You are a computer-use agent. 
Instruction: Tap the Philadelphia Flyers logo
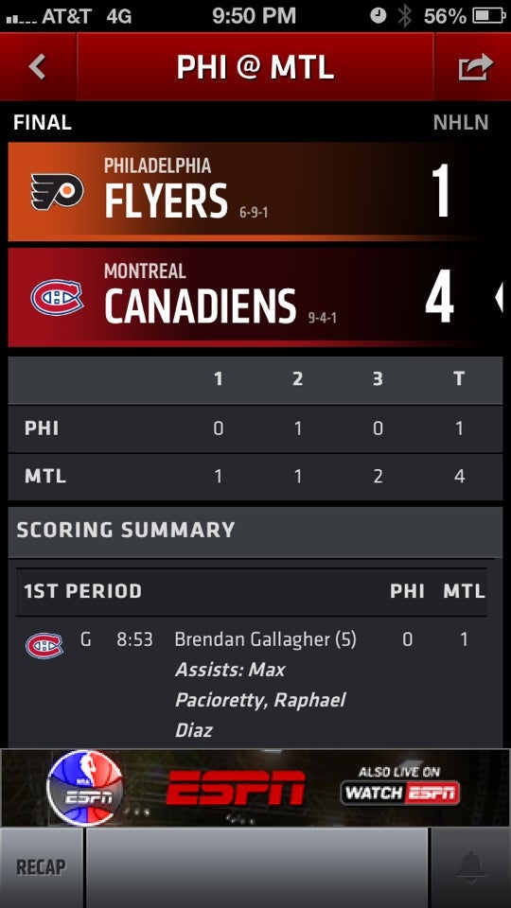(x=57, y=192)
